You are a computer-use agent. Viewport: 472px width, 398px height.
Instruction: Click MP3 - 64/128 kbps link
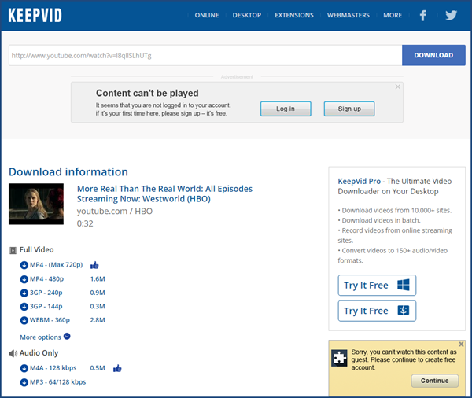tap(57, 382)
